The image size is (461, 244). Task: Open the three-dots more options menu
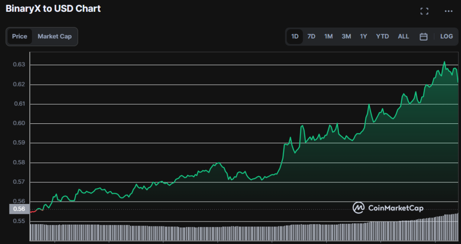tap(448, 11)
